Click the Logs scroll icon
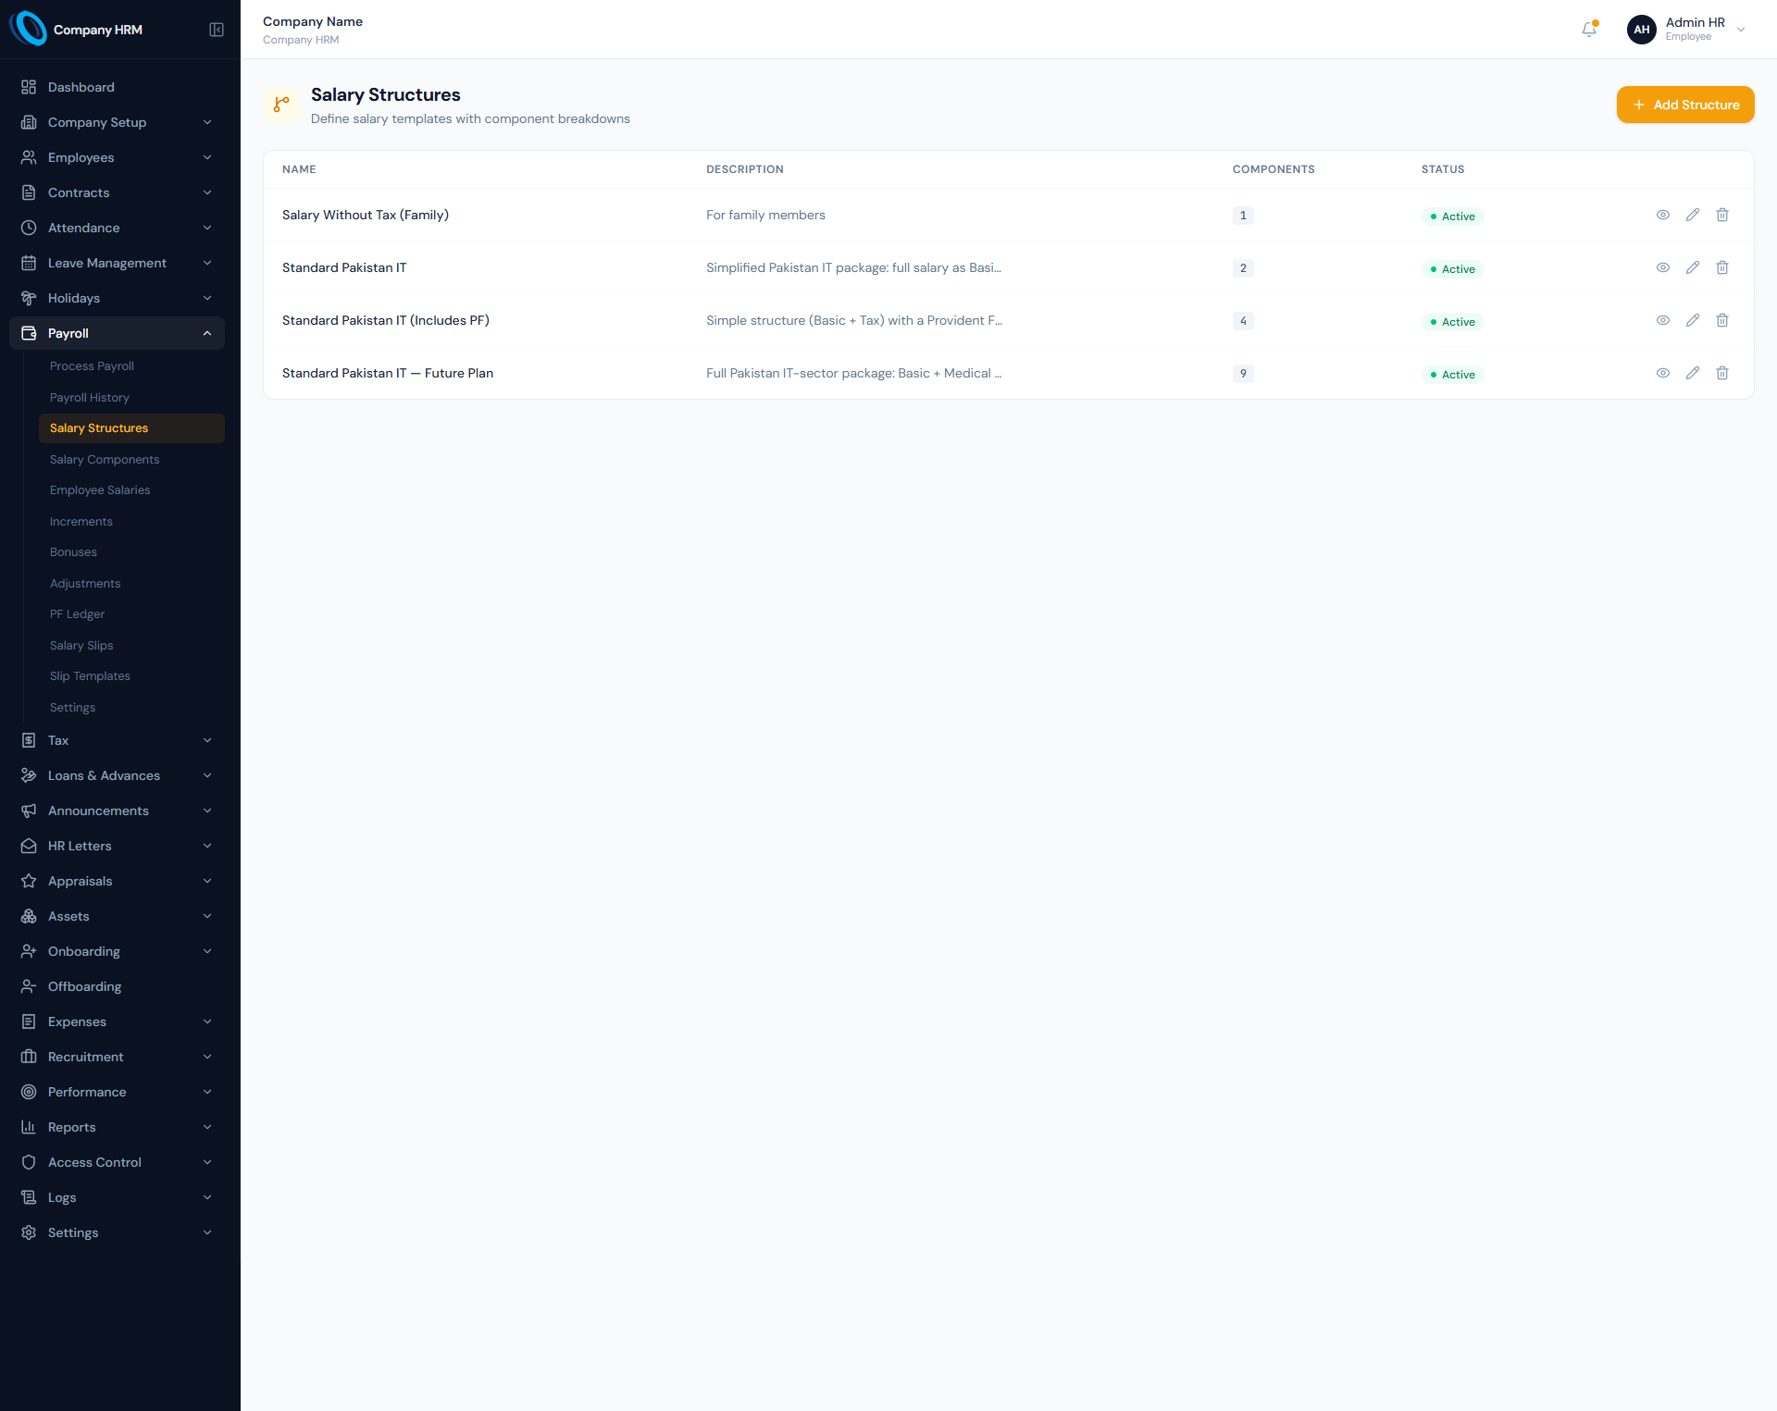1777x1411 pixels. (29, 1197)
